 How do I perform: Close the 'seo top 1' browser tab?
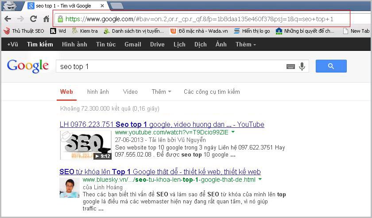[x=102, y=6]
